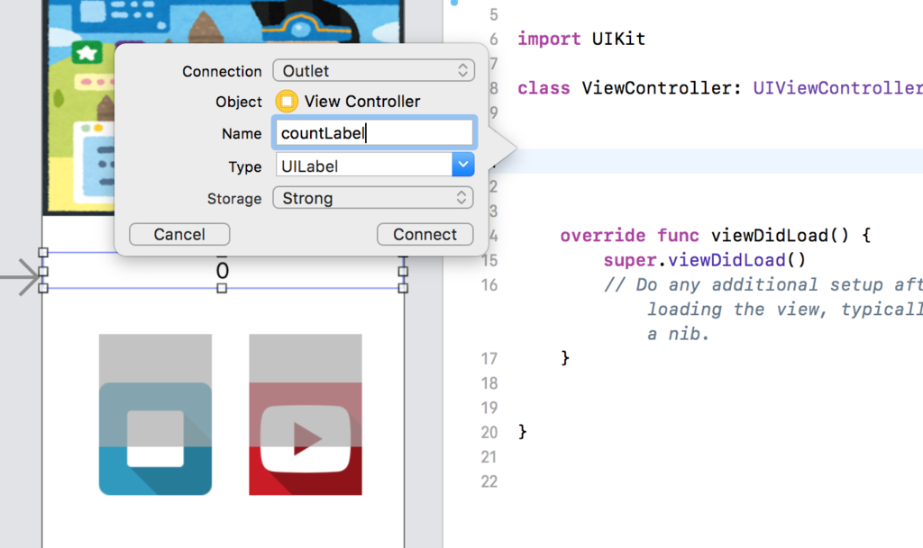Click the override func viewDidLoad line
923x548 pixels.
(715, 236)
